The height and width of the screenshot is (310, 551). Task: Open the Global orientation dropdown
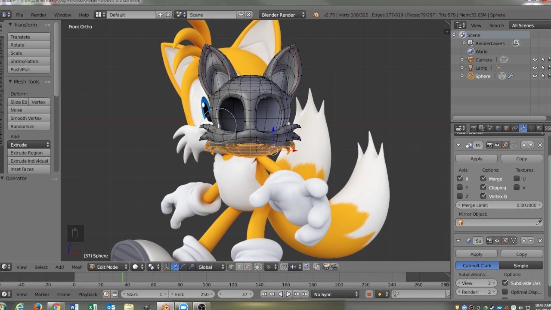click(210, 267)
